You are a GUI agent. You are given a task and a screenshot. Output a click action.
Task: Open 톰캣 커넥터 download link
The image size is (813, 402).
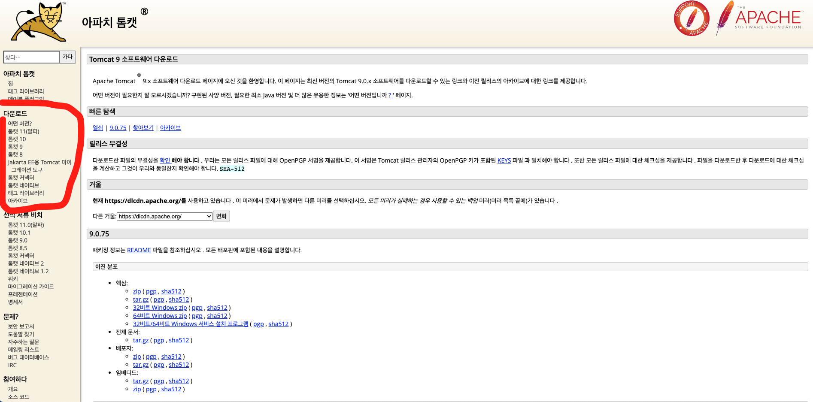(21, 178)
